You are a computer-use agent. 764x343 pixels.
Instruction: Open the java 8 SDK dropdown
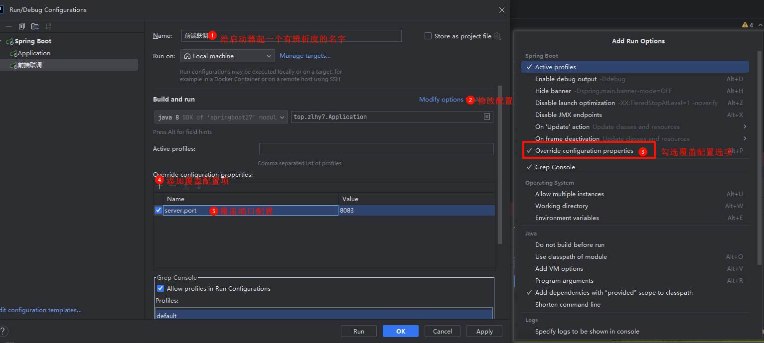[x=221, y=117]
